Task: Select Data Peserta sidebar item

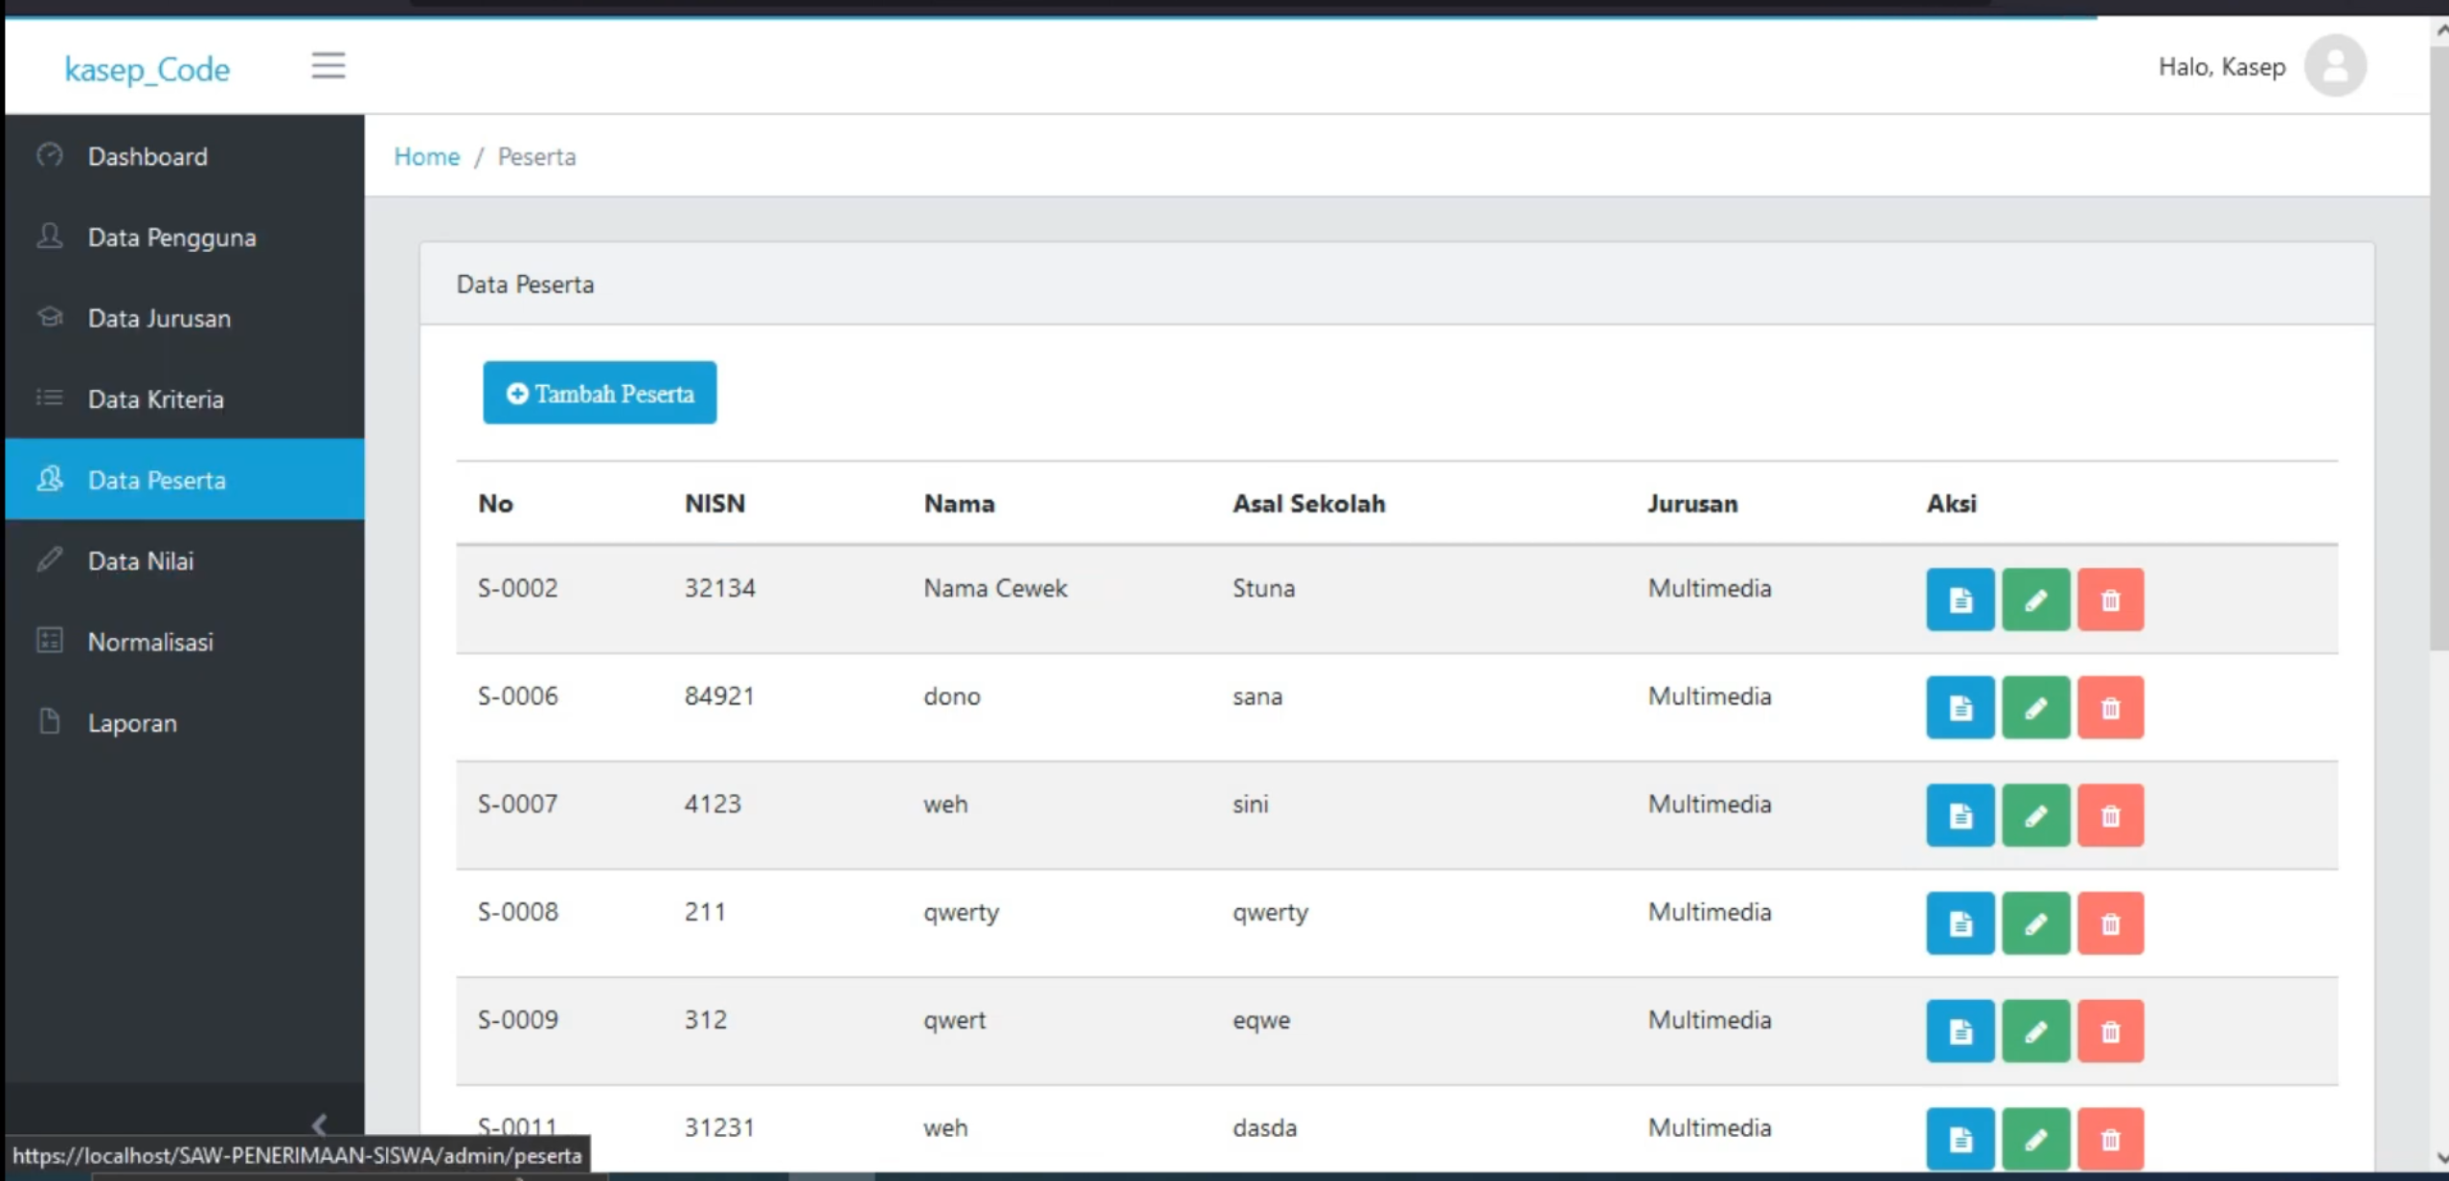Action: [184, 479]
